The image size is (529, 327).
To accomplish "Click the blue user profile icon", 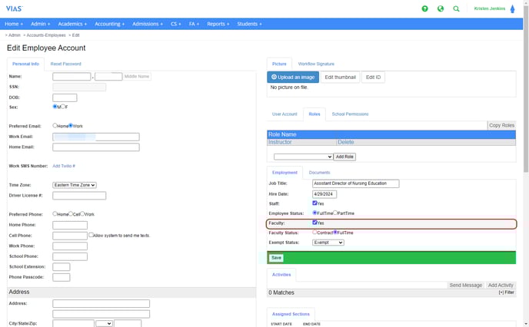I will point(512,9).
